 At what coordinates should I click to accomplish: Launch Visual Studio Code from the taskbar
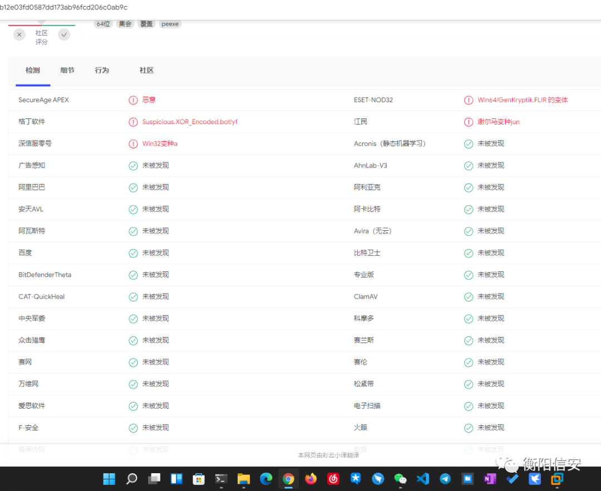pos(423,479)
